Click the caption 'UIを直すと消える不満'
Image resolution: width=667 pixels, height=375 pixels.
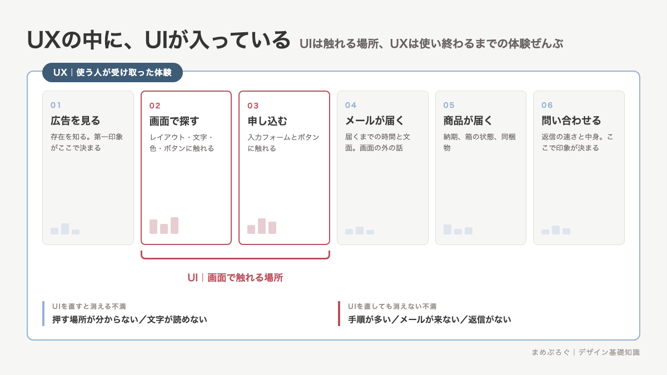tap(89, 306)
